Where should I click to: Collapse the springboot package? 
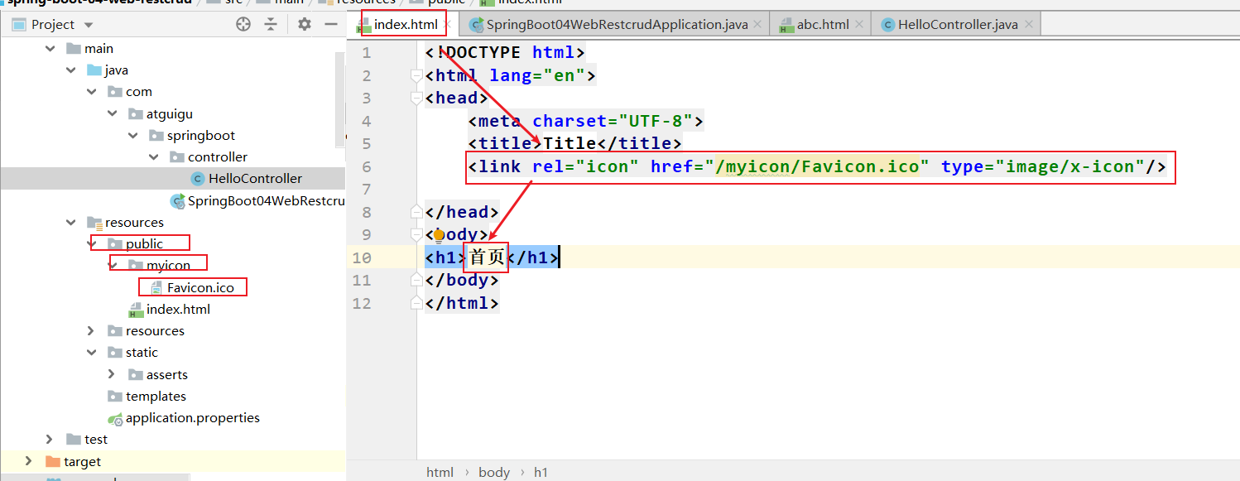coord(132,135)
